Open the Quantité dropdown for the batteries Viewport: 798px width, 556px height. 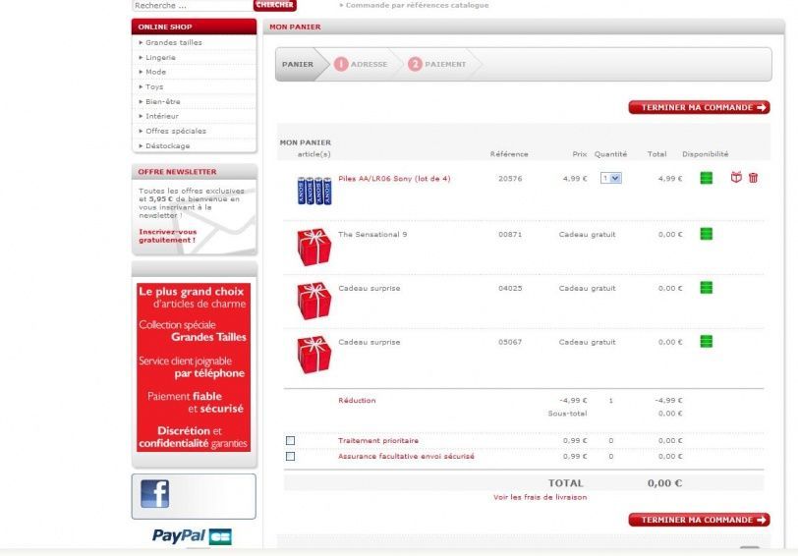click(x=610, y=178)
